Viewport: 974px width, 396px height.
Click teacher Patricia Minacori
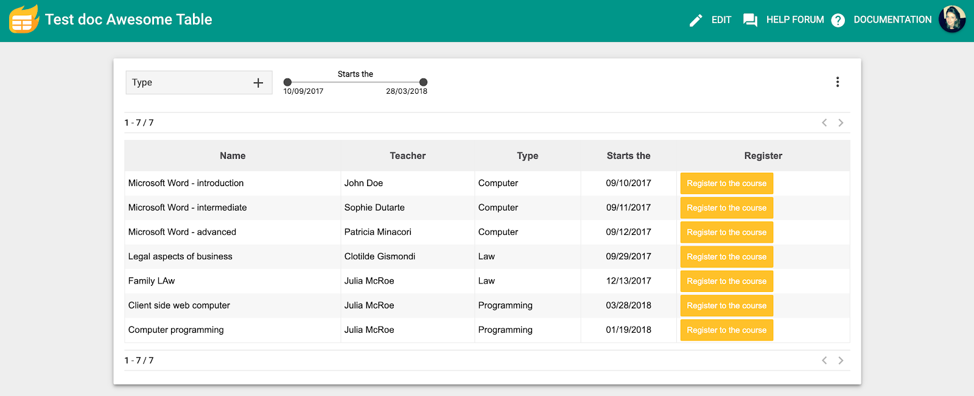click(377, 232)
